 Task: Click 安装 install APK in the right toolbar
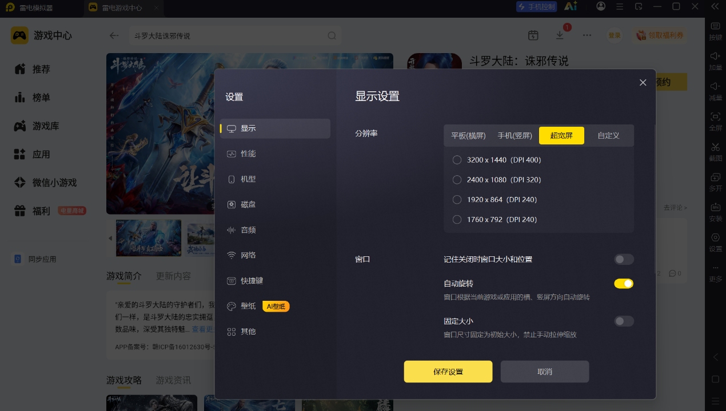point(715,212)
